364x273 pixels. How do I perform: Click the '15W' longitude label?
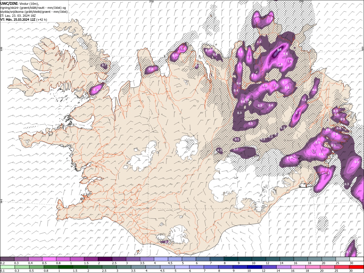(301, 1)
